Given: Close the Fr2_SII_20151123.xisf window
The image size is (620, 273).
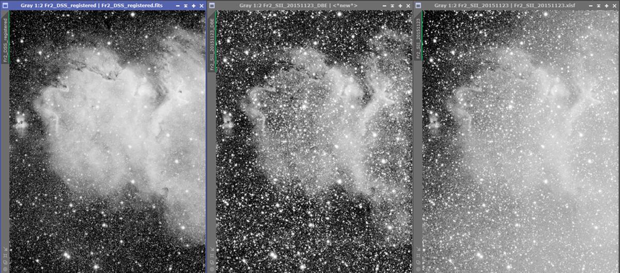Looking at the screenshot, I should [x=615, y=6].
